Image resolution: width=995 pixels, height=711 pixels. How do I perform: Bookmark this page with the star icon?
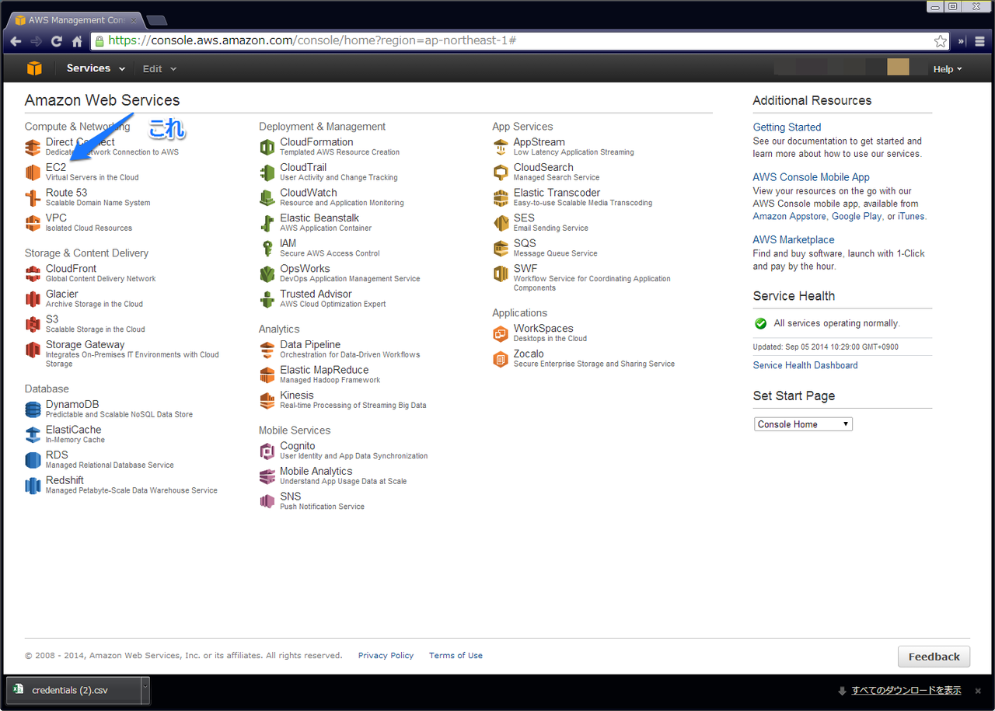941,41
